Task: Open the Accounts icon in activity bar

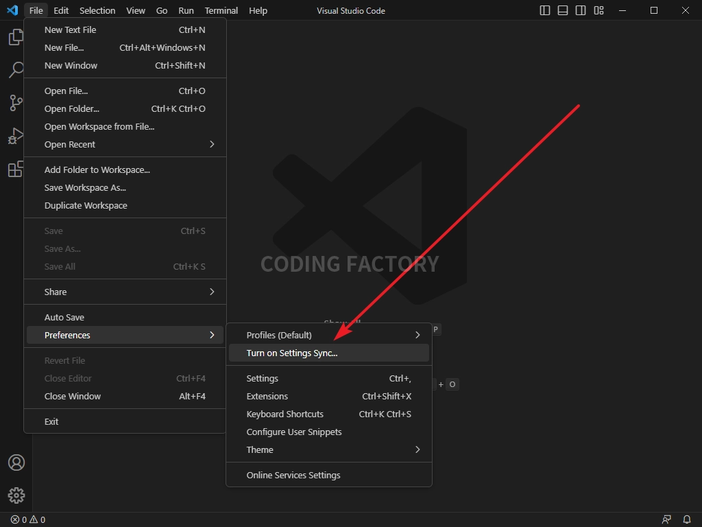Action: 16,462
